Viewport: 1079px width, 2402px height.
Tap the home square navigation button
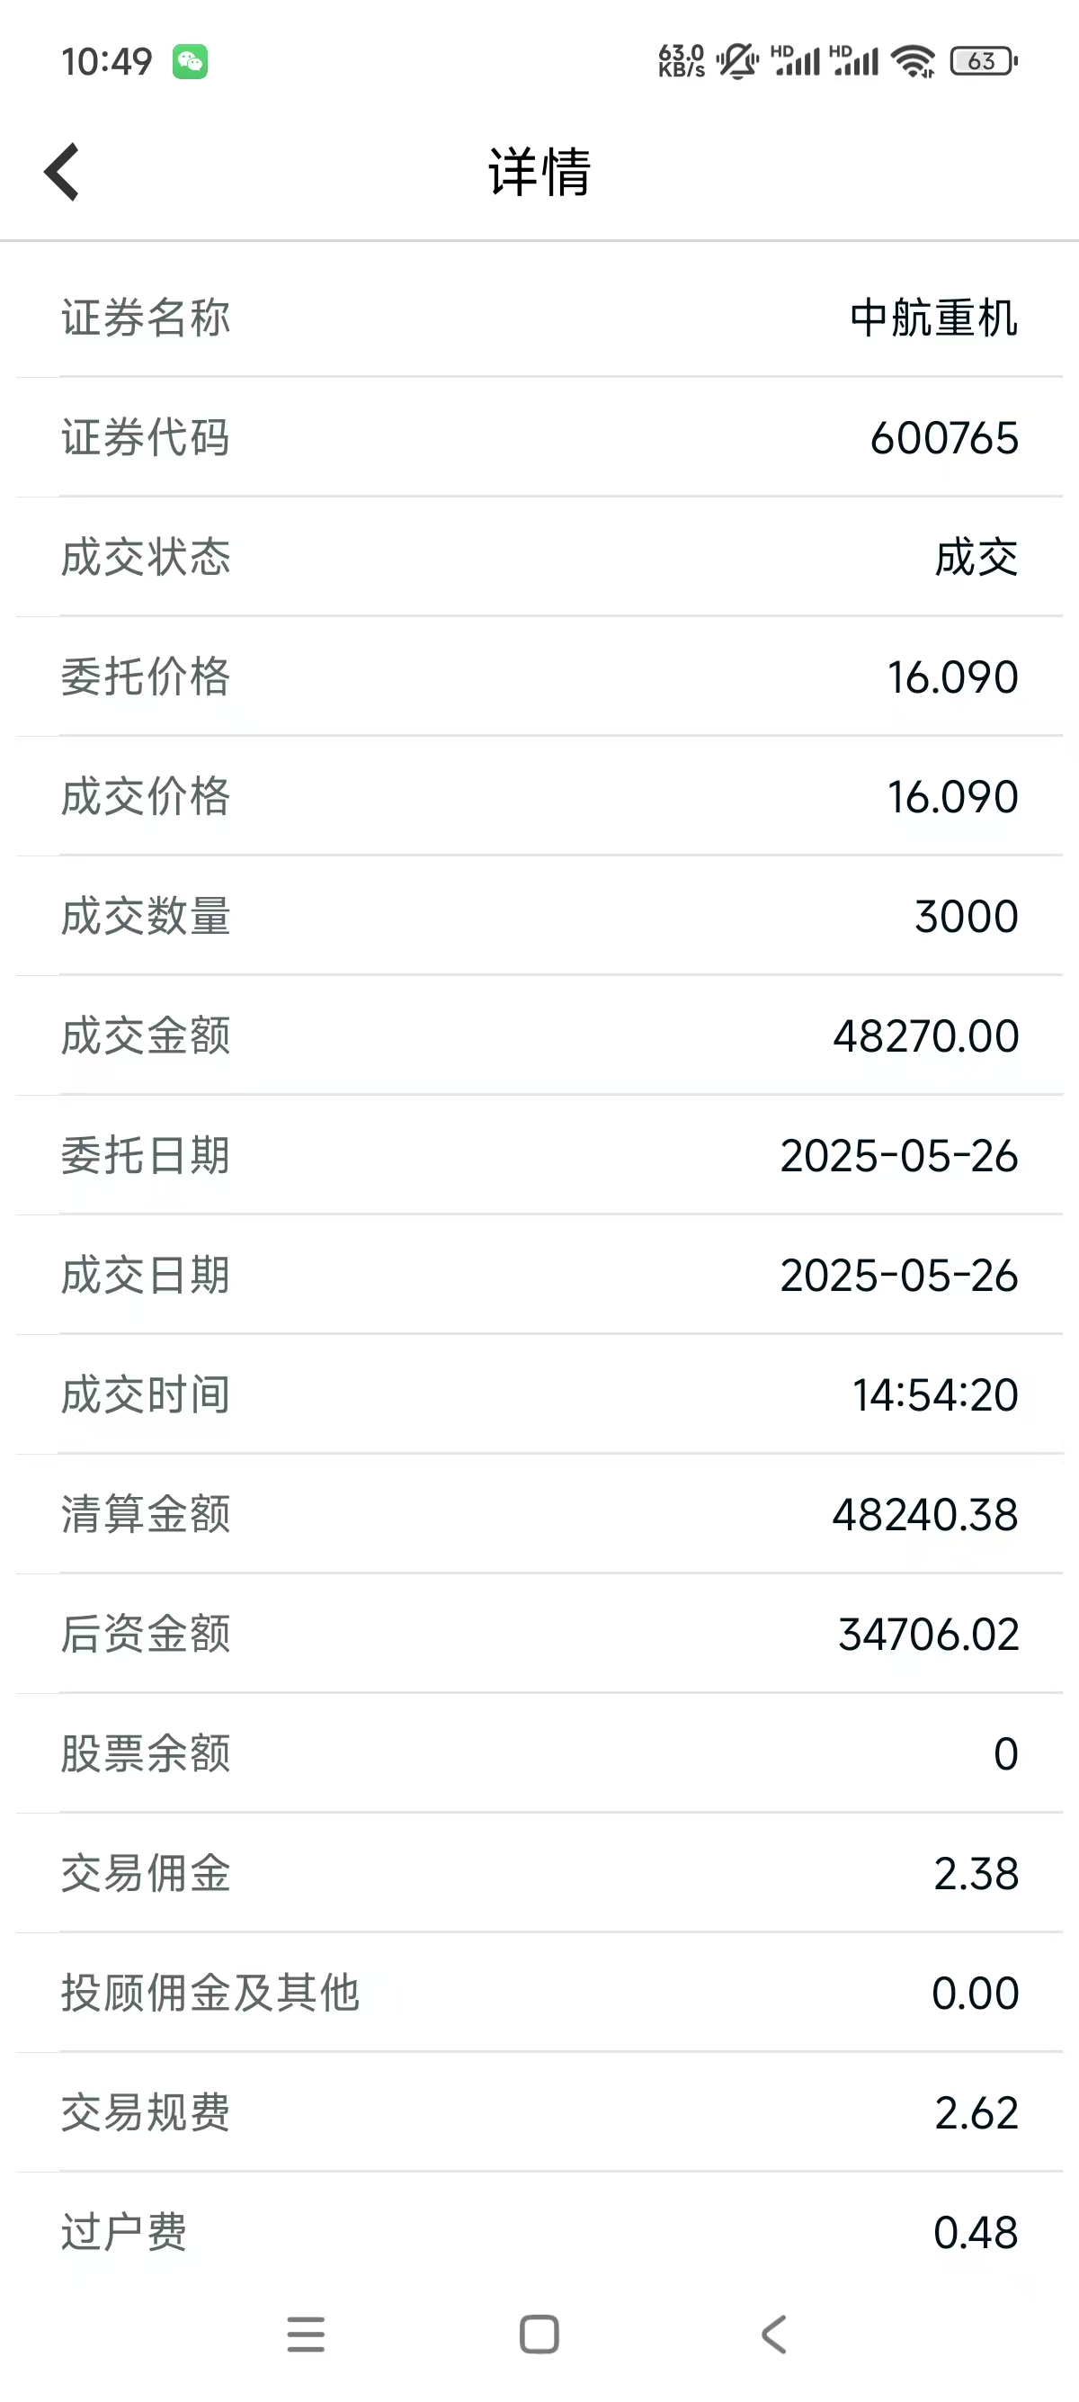tap(539, 2334)
